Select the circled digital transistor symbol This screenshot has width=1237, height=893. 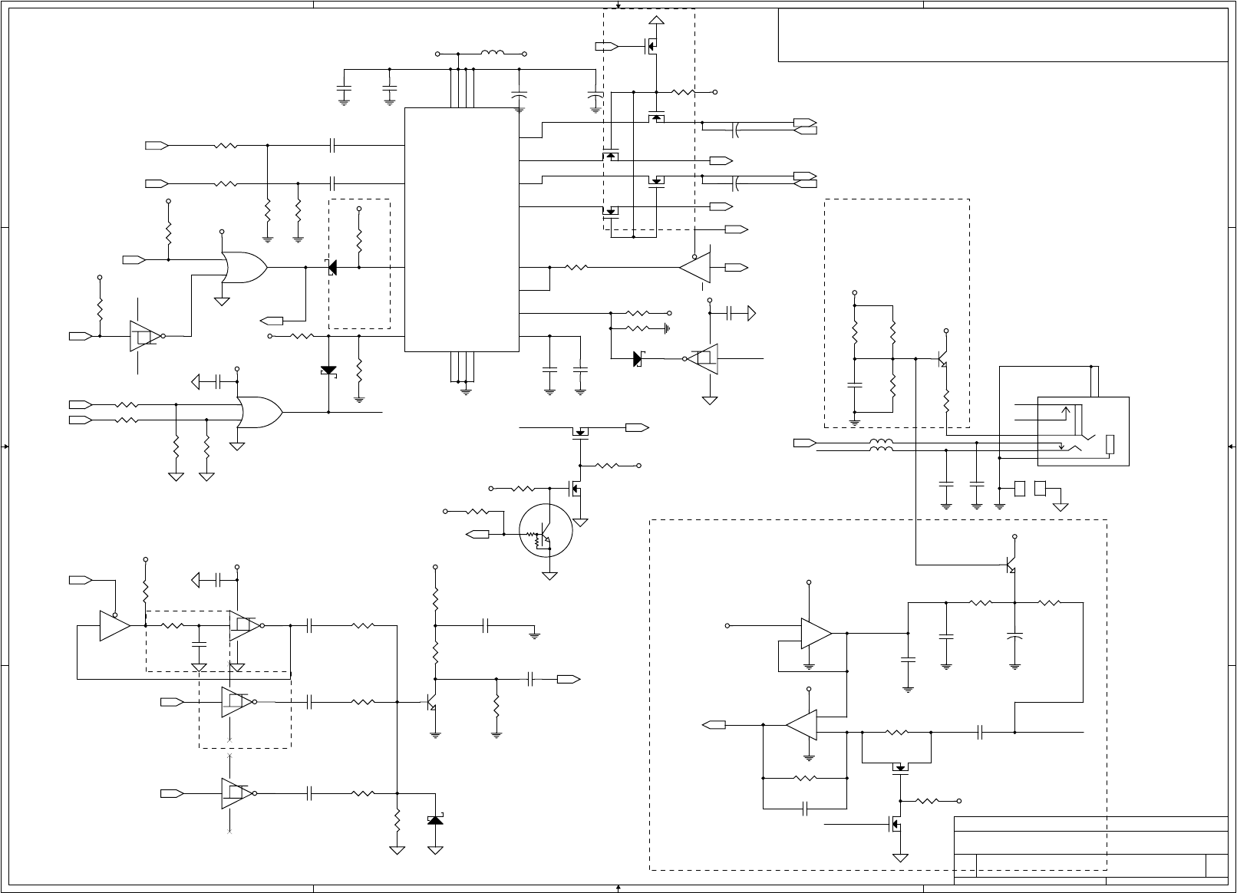coord(546,530)
